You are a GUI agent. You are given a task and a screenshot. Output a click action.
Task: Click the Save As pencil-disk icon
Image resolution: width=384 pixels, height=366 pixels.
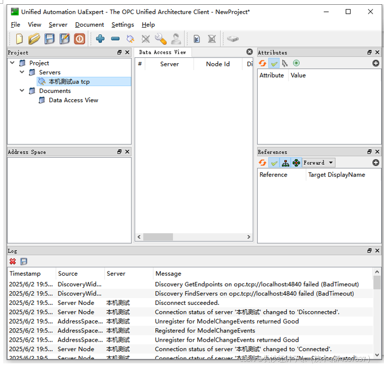pyautogui.click(x=65, y=39)
